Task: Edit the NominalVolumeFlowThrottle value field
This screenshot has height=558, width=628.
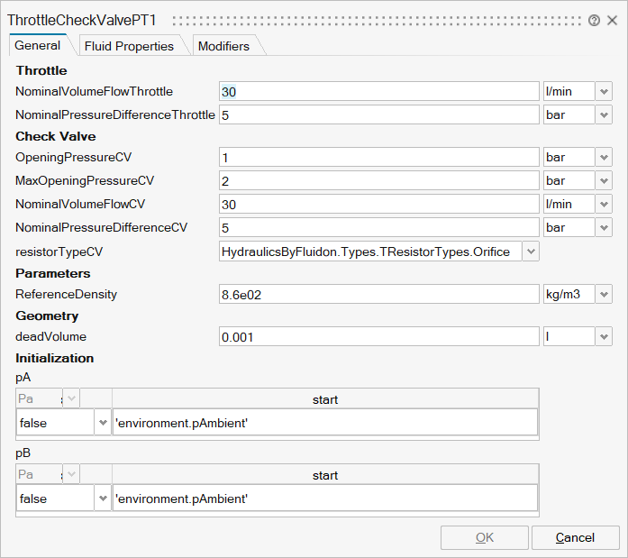Action: [378, 91]
